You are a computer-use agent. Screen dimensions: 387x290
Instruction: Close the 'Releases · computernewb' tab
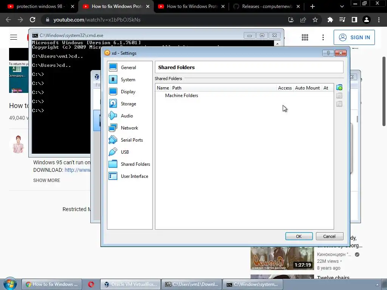[298, 6]
